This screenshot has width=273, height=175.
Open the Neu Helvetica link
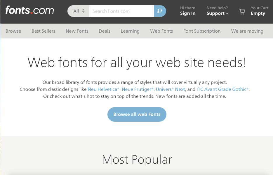[103, 89]
